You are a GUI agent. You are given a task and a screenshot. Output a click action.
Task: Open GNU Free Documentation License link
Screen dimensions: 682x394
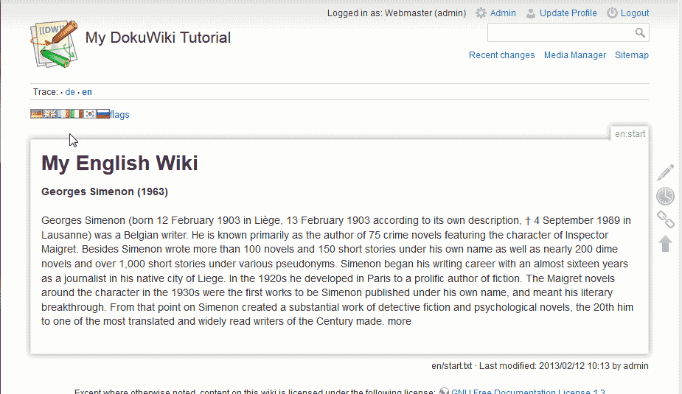pyautogui.click(x=528, y=390)
